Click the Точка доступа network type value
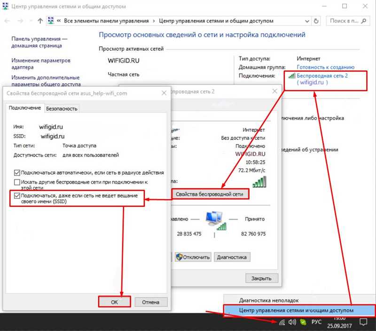This screenshot has width=376, height=331. pos(79,145)
